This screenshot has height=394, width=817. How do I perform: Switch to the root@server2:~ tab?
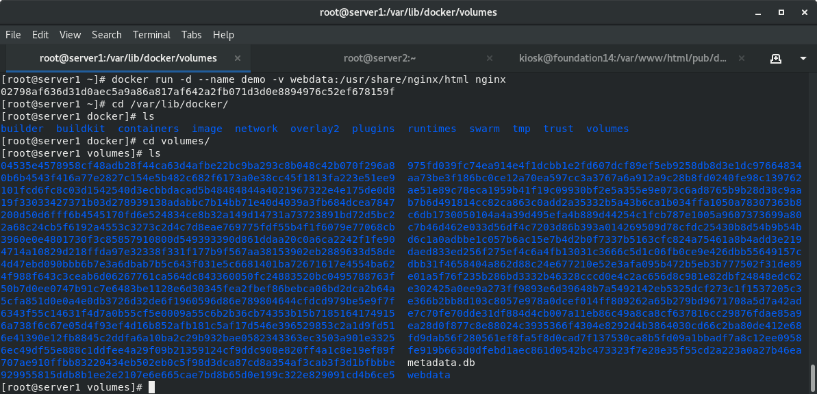pos(380,58)
